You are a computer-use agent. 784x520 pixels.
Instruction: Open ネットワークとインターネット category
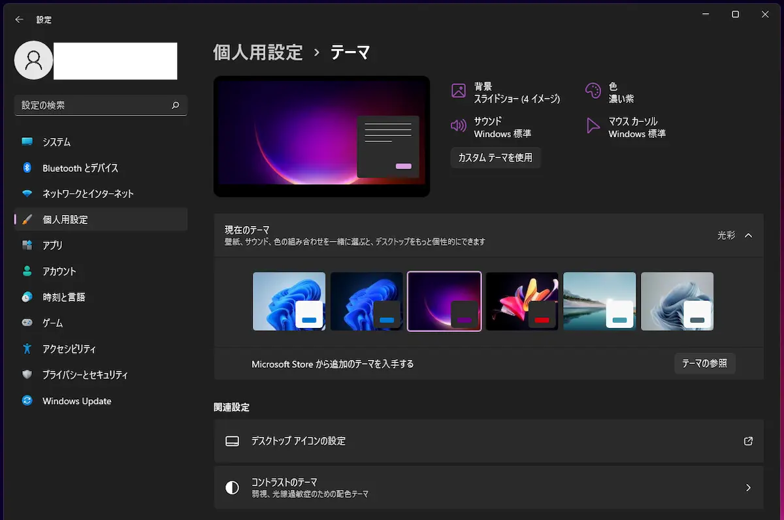point(101,194)
